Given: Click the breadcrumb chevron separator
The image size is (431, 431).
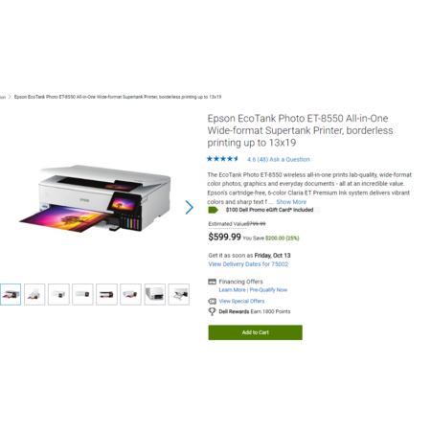Looking at the screenshot, I should coord(10,97).
